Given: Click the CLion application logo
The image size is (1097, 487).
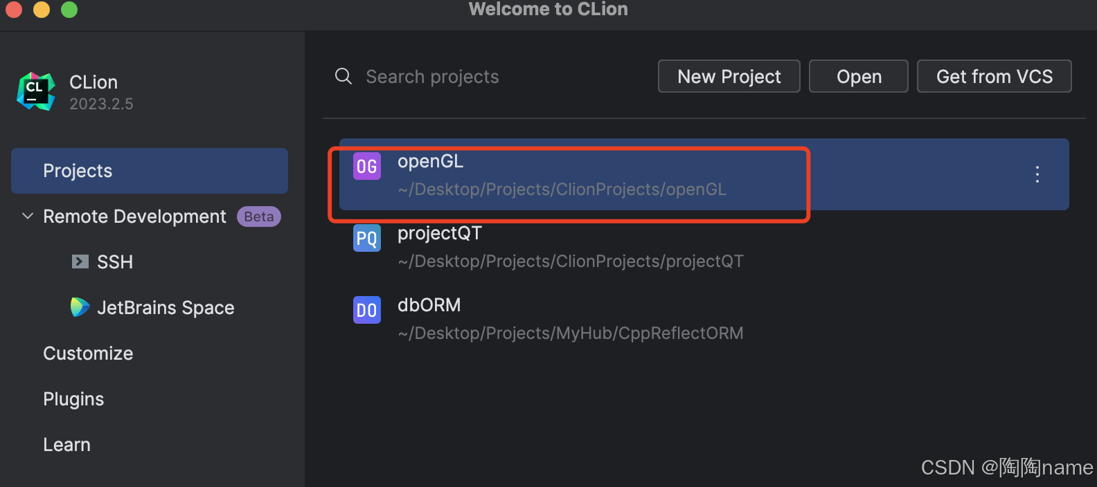Looking at the screenshot, I should 35,90.
